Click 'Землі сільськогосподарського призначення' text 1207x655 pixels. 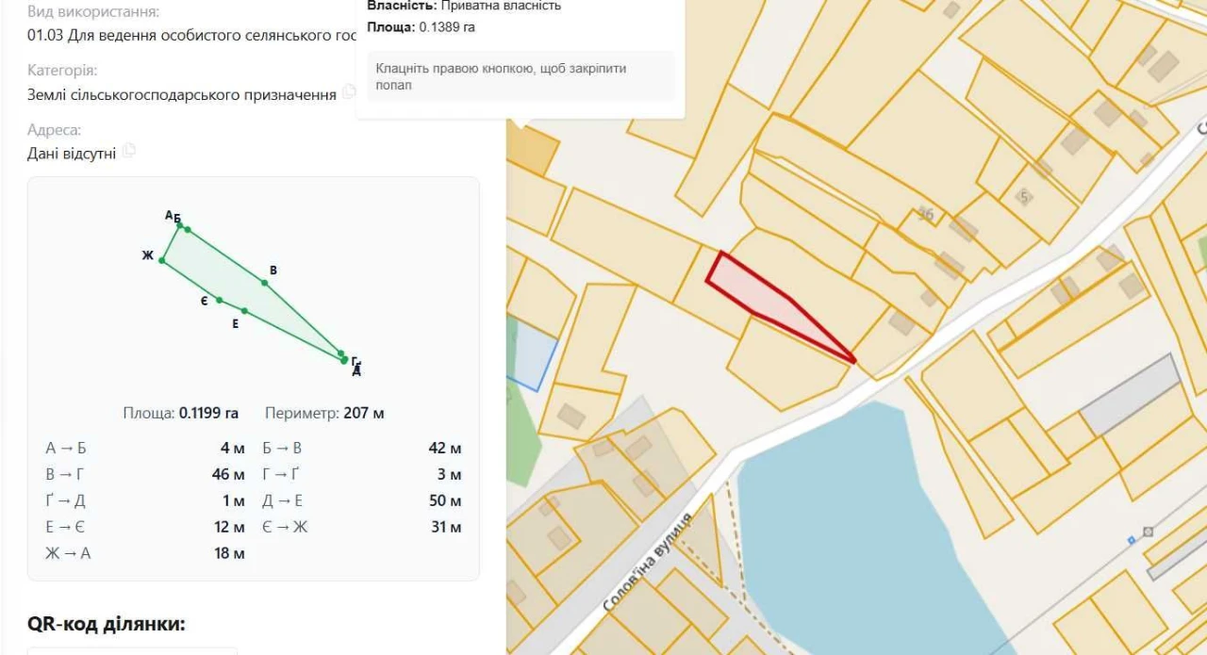coord(182,94)
